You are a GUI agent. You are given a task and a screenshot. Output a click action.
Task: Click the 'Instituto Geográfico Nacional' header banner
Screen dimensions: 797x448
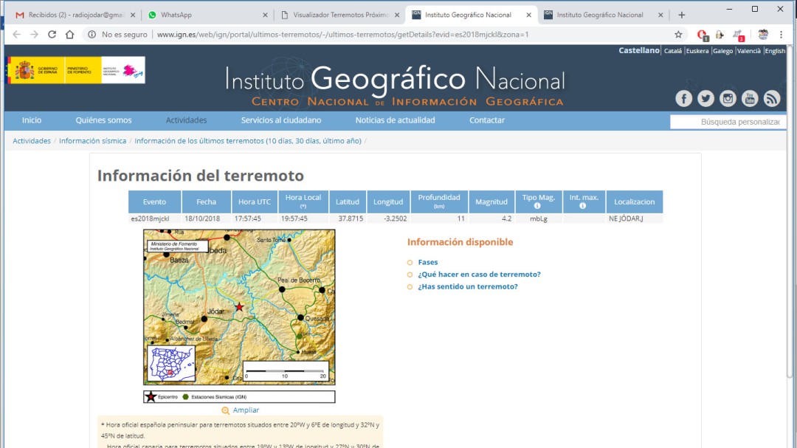pyautogui.click(x=395, y=86)
